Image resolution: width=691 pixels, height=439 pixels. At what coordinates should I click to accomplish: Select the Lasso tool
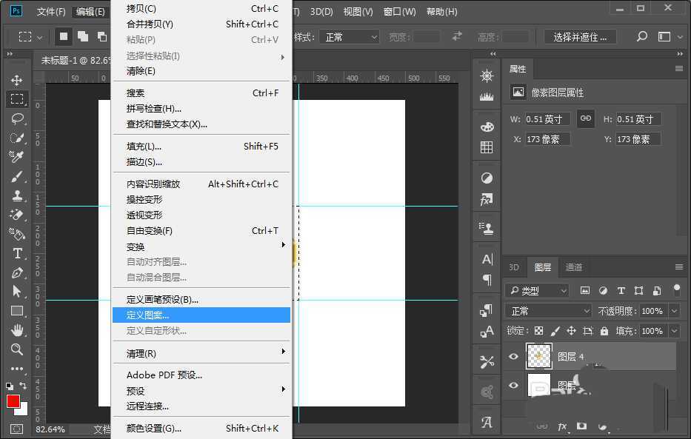(16, 118)
